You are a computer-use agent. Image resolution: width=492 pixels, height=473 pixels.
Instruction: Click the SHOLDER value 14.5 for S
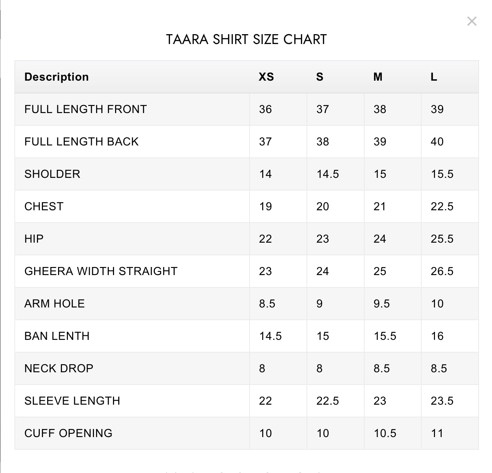click(328, 174)
